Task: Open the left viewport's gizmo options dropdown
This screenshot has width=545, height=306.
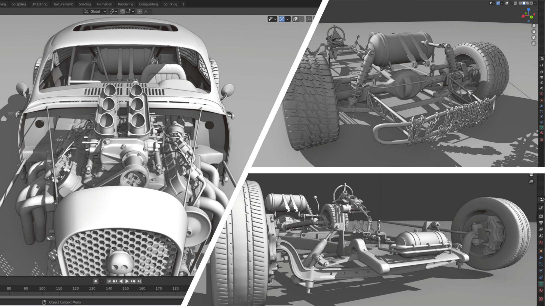Action: 288,19
